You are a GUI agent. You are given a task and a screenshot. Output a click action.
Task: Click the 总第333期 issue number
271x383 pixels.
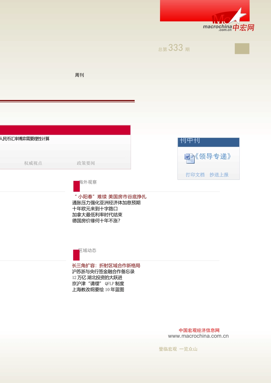174,48
